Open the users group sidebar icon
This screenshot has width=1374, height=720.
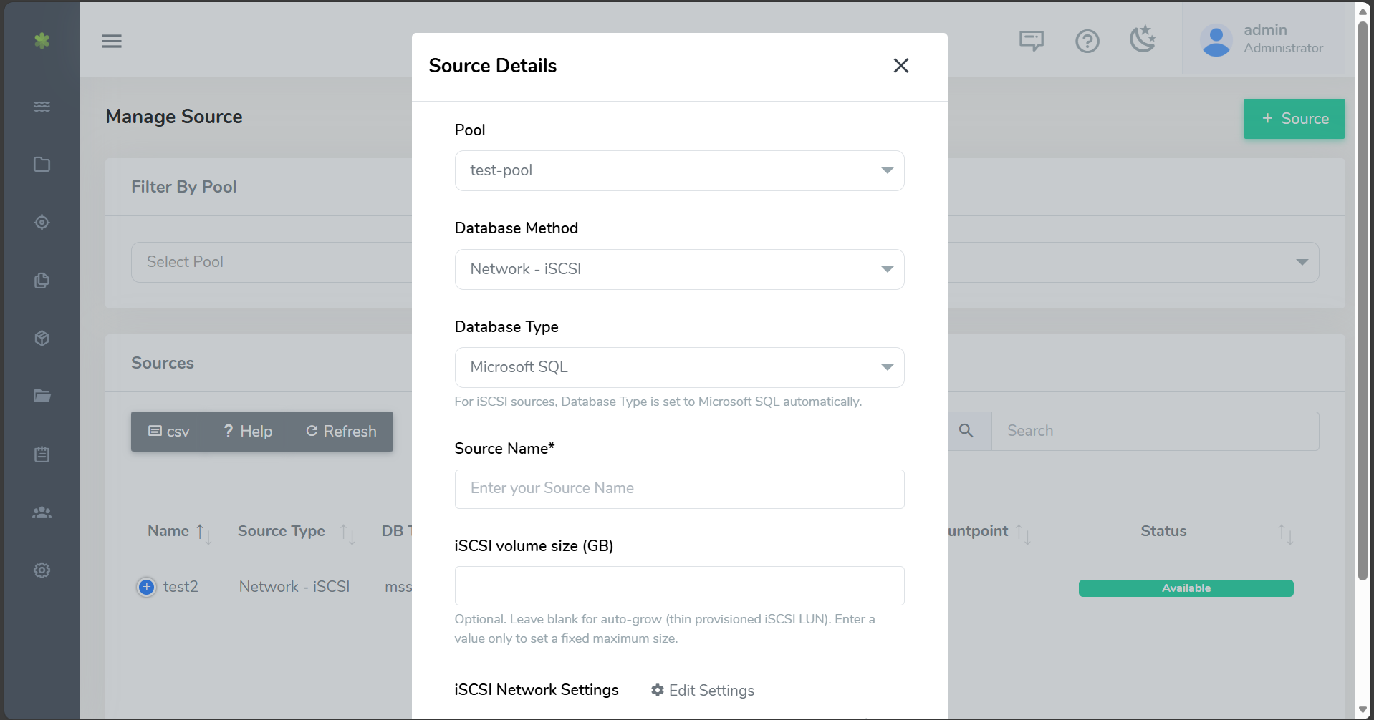(x=42, y=512)
